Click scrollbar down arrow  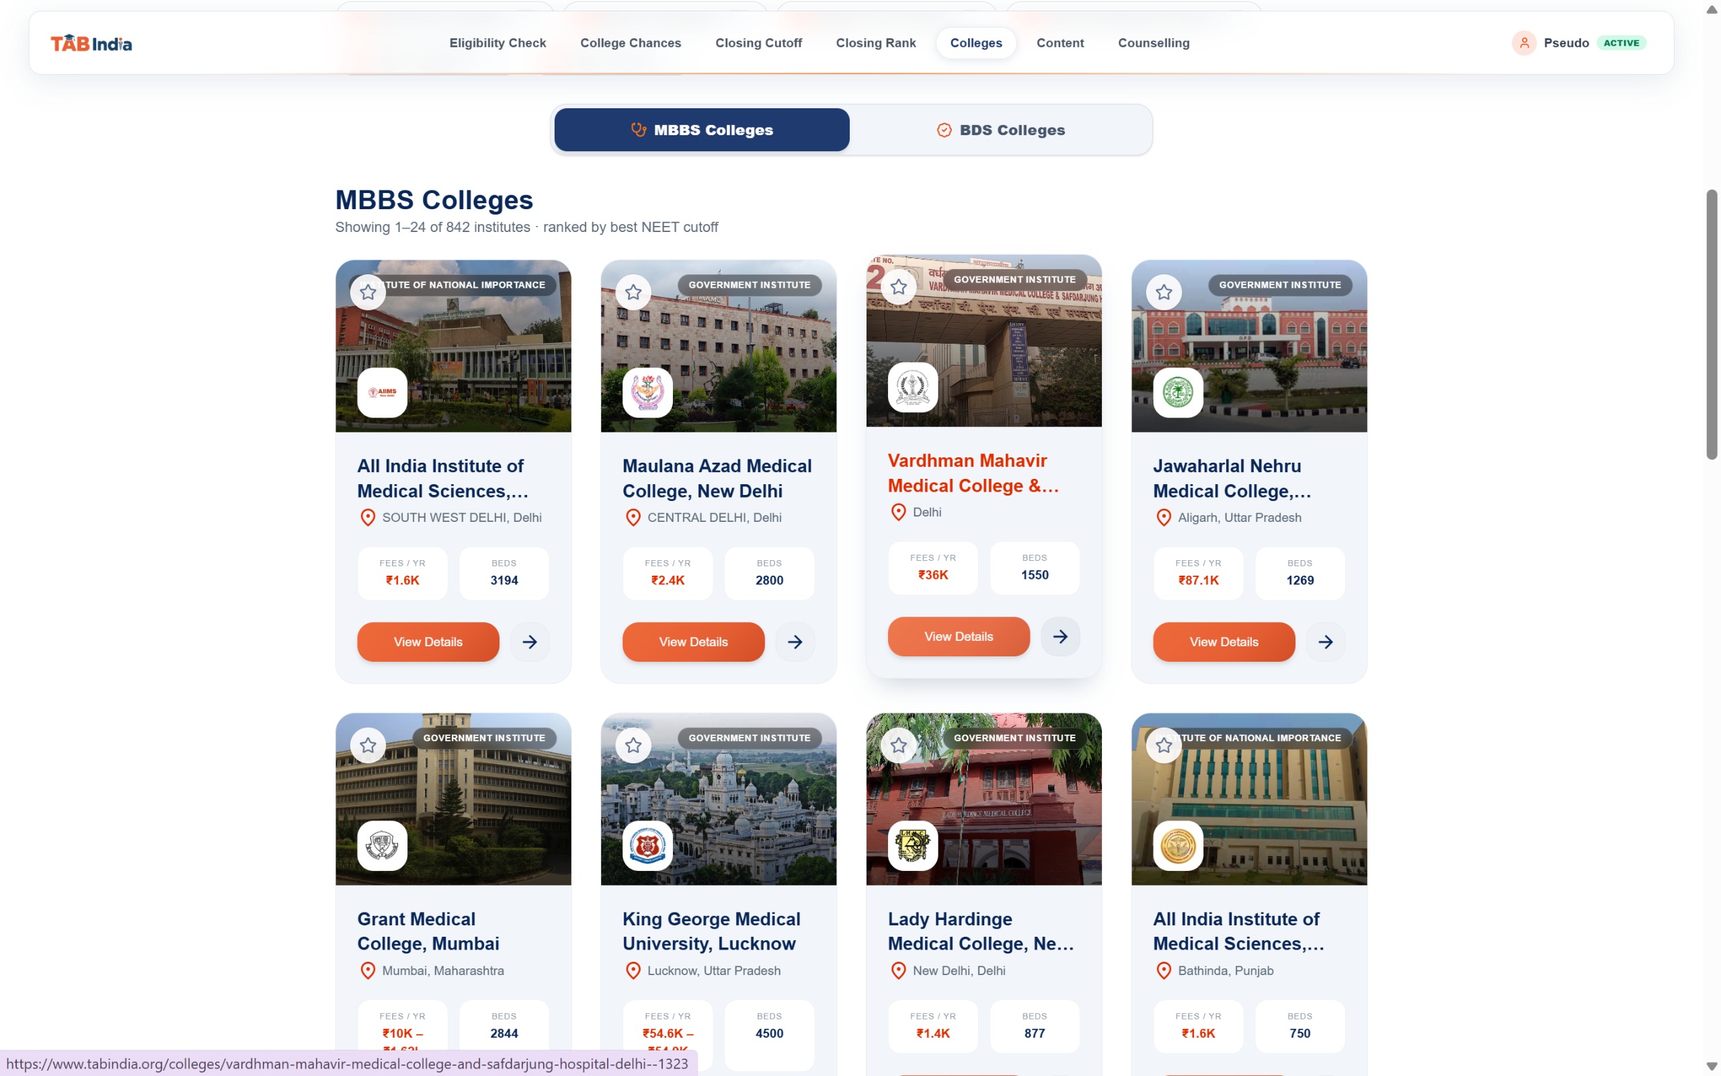[1712, 1066]
